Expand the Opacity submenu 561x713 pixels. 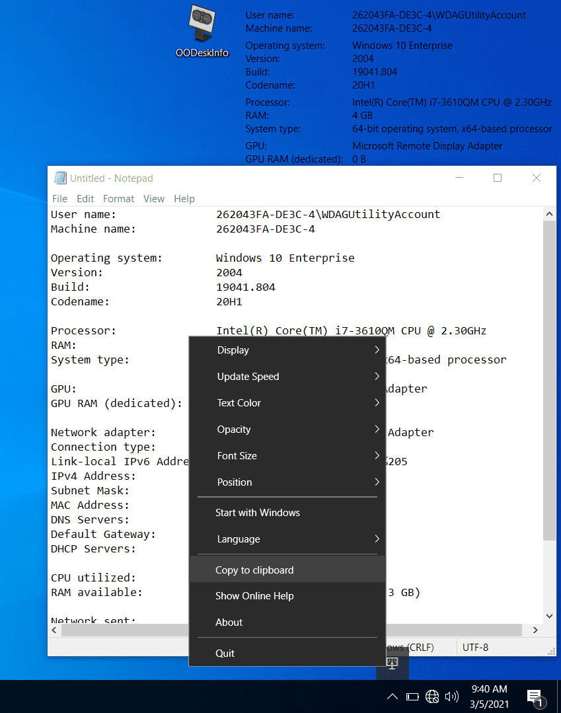pyautogui.click(x=287, y=430)
